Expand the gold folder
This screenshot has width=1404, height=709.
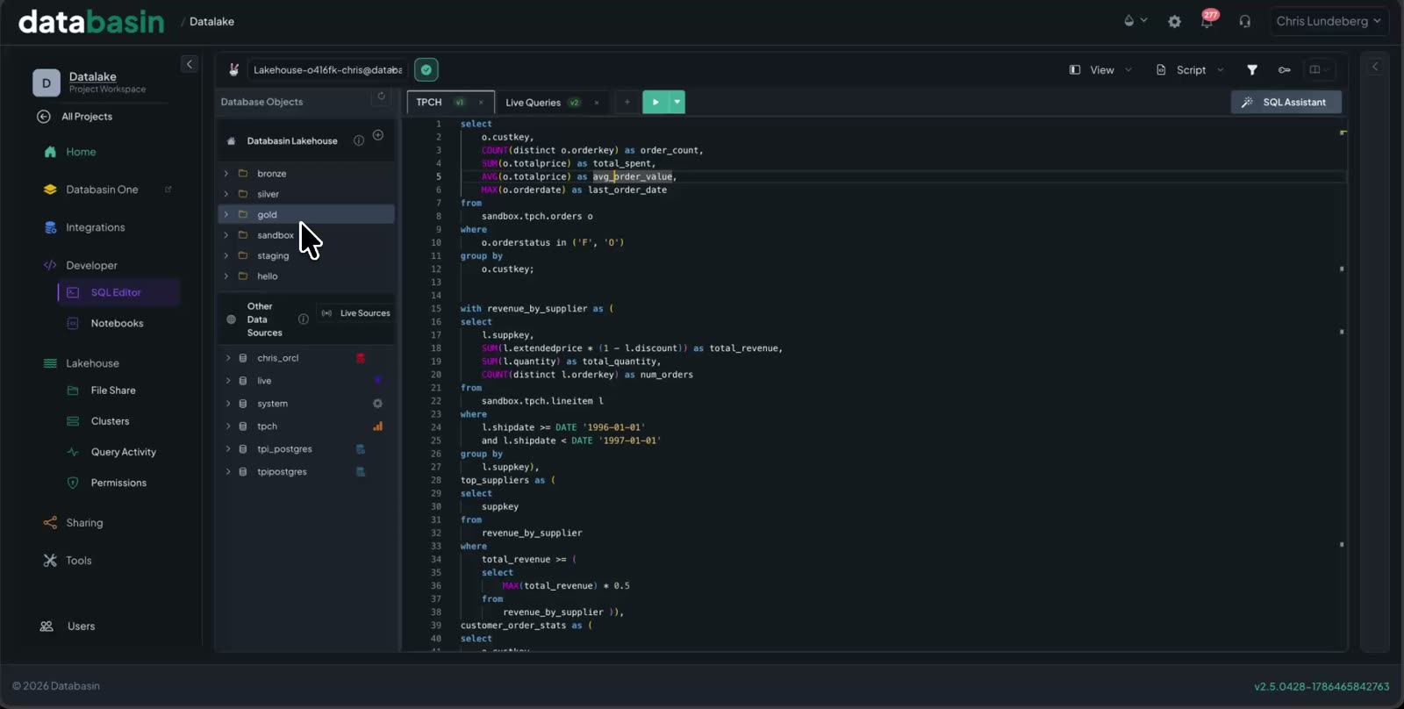(226, 214)
